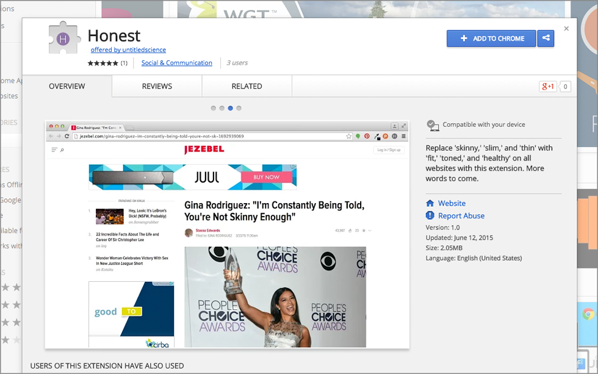Click the Compatible with your device icon
This screenshot has height=374, width=598.
pyautogui.click(x=433, y=125)
